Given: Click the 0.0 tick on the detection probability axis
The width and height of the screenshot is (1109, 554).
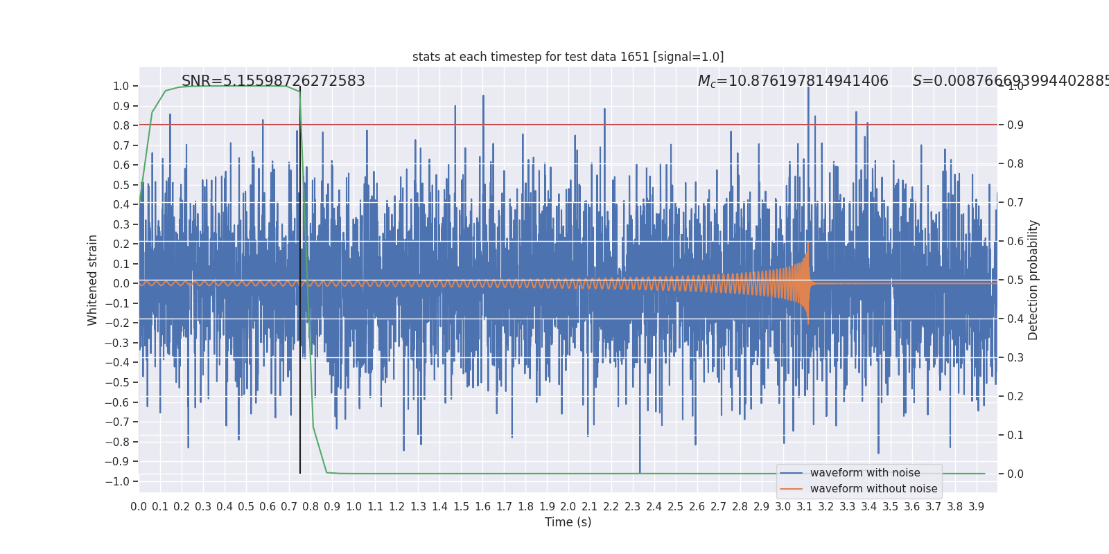Looking at the screenshot, I should pos(1015,474).
